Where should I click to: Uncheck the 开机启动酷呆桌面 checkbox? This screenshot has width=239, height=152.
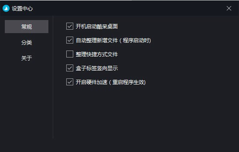click(x=70, y=26)
